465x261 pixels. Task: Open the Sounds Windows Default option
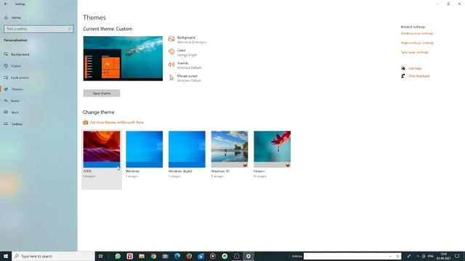pyautogui.click(x=185, y=65)
